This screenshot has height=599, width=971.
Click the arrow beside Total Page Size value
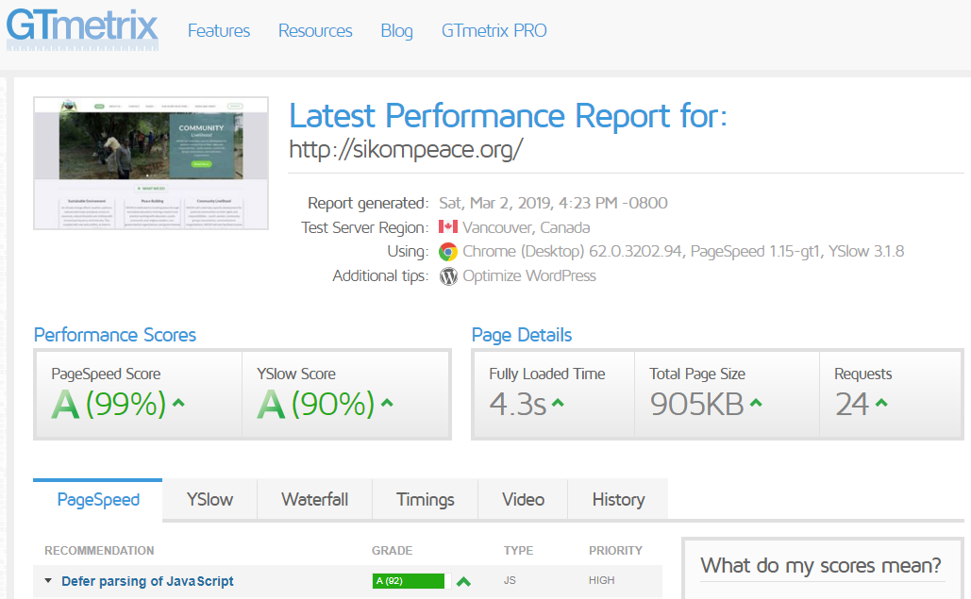pos(756,404)
